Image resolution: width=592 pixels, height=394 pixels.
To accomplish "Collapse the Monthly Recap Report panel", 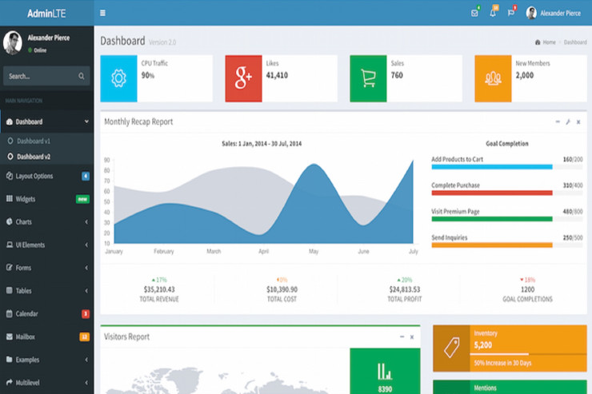I will [x=558, y=121].
